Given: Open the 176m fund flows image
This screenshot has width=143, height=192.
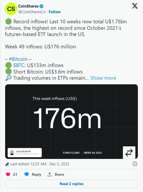Looking at the screenshot, I should (x=71, y=122).
